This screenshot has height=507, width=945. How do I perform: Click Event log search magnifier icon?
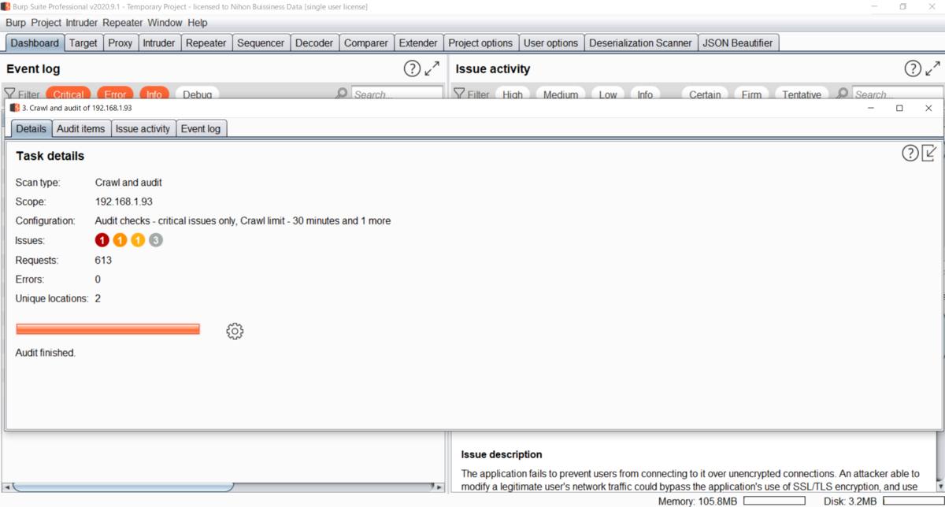tap(341, 94)
